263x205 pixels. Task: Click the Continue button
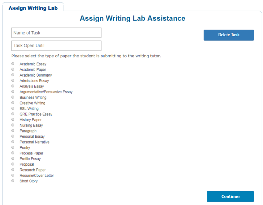pos(230,197)
